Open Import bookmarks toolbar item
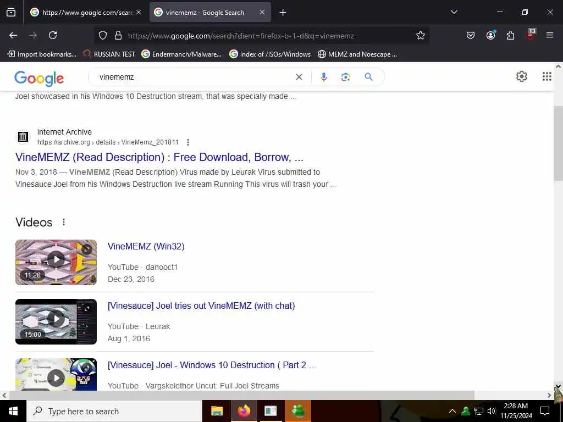The width and height of the screenshot is (563, 422). click(42, 54)
